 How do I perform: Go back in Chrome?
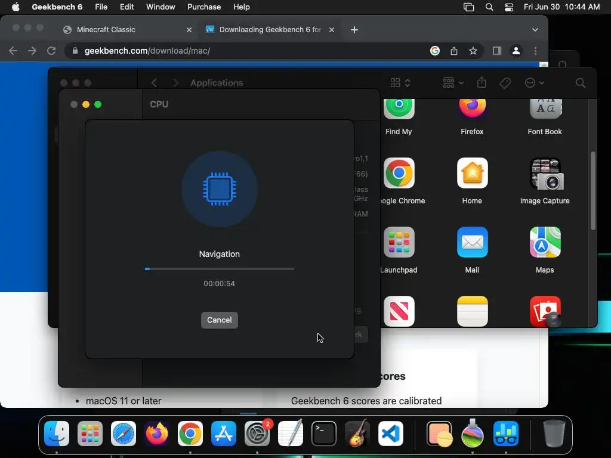pyautogui.click(x=13, y=51)
